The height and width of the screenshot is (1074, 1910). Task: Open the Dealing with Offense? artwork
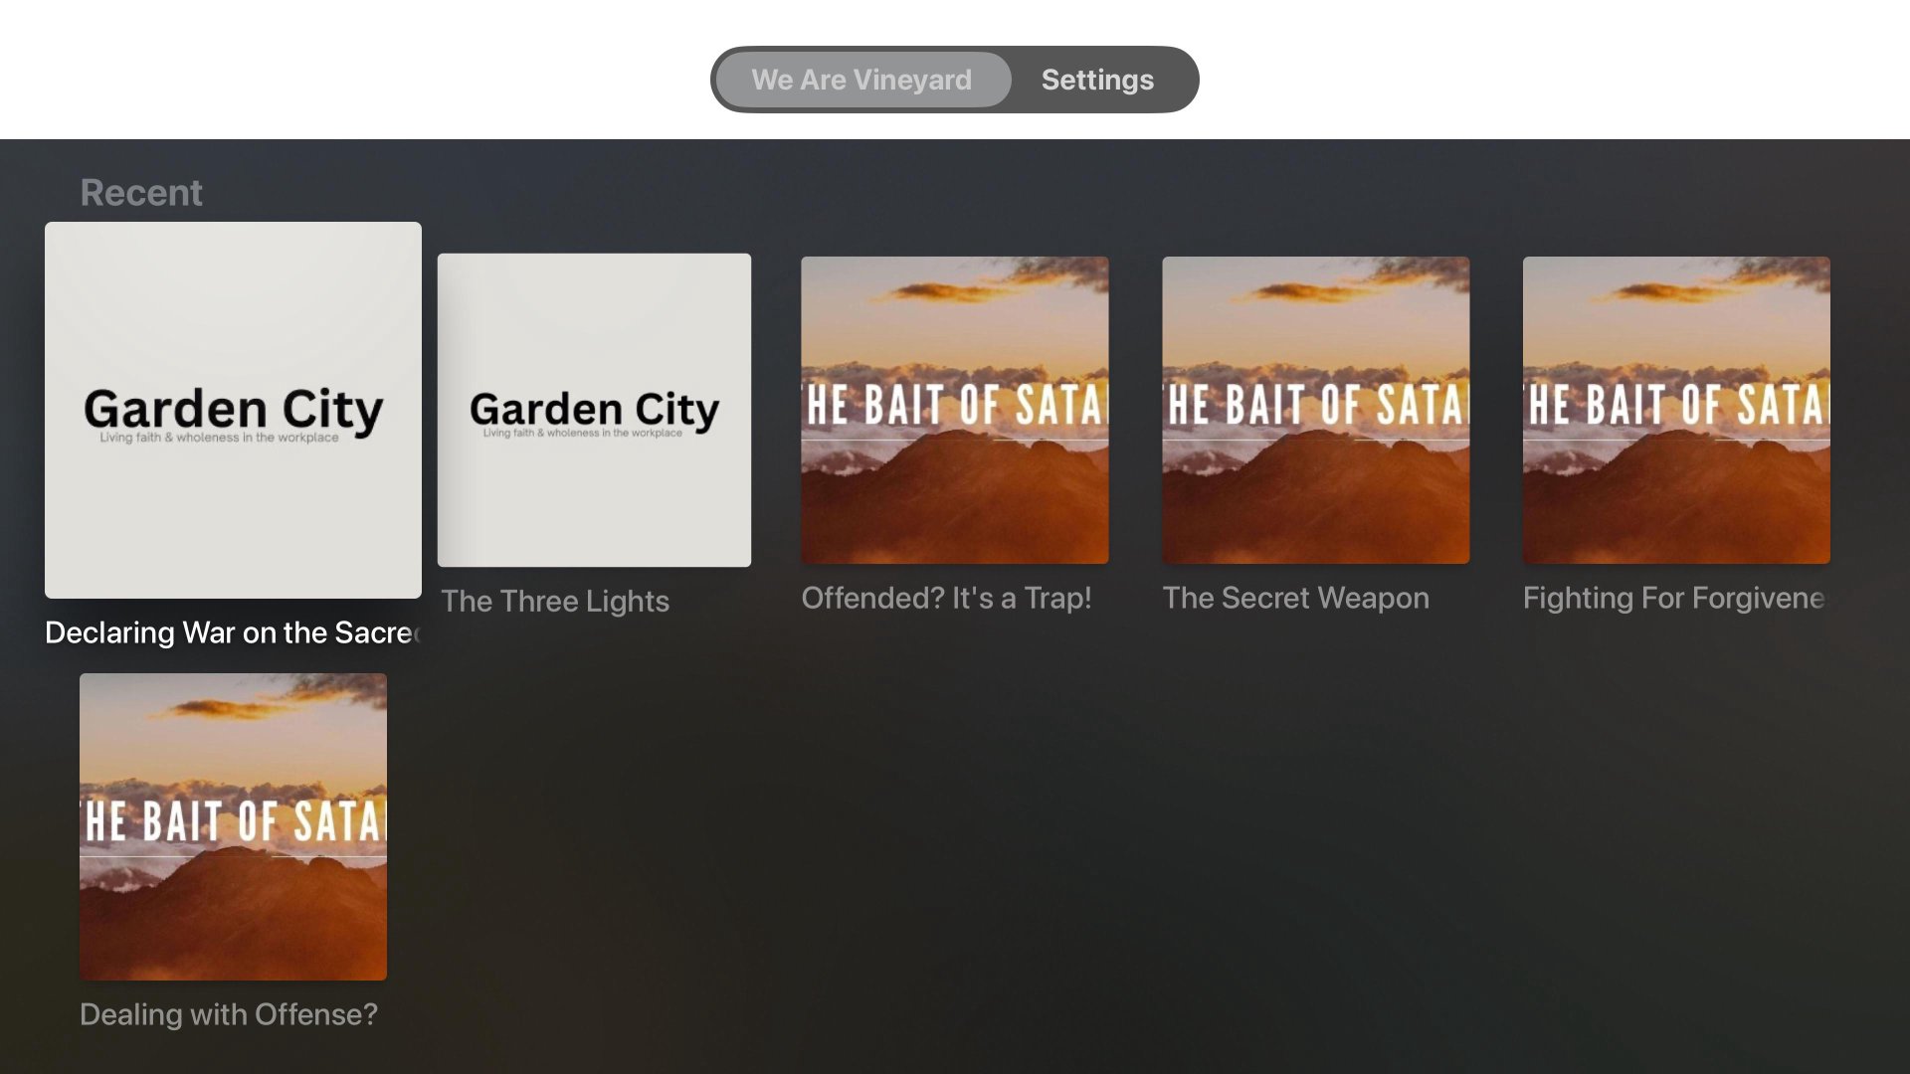tap(233, 826)
